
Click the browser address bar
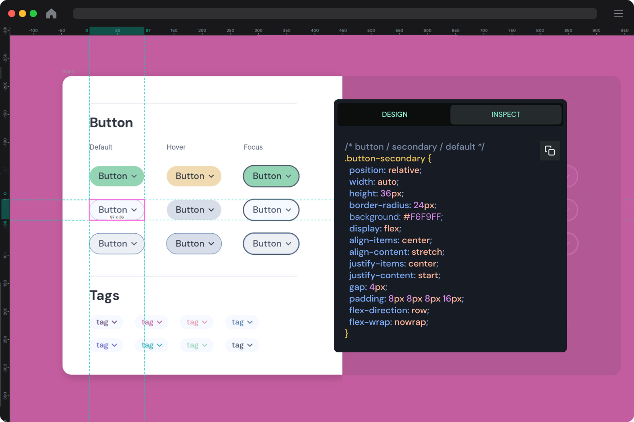pos(335,13)
